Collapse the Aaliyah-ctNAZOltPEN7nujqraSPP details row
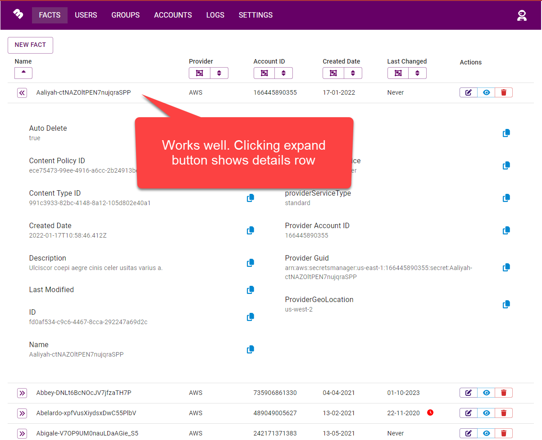The width and height of the screenshot is (542, 440). click(x=22, y=93)
